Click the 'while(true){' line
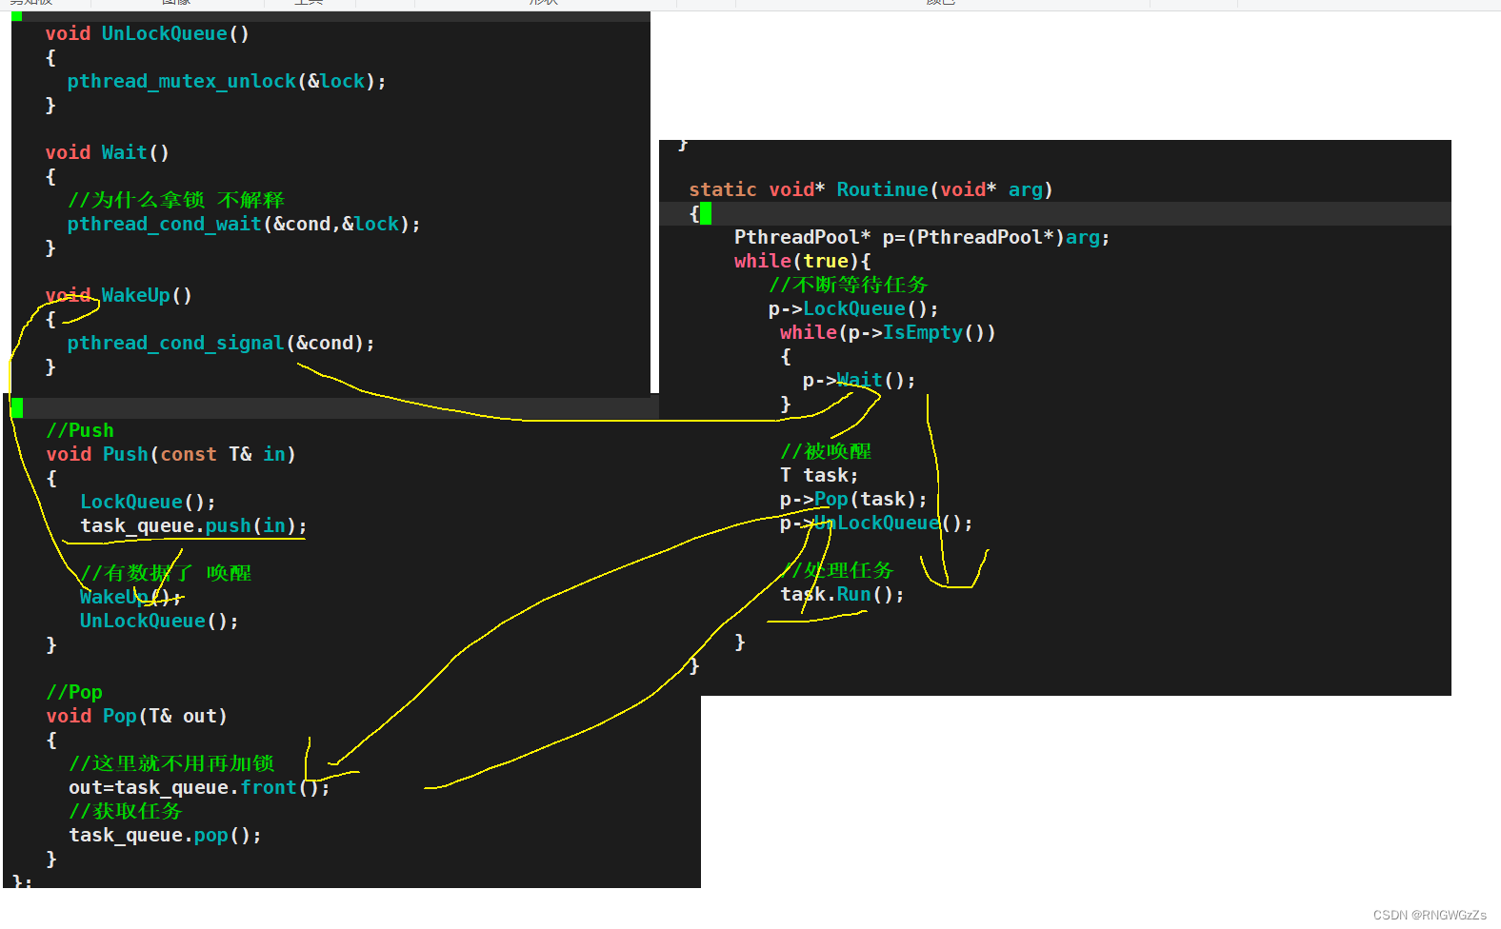This screenshot has height=929, width=1501. (x=803, y=261)
